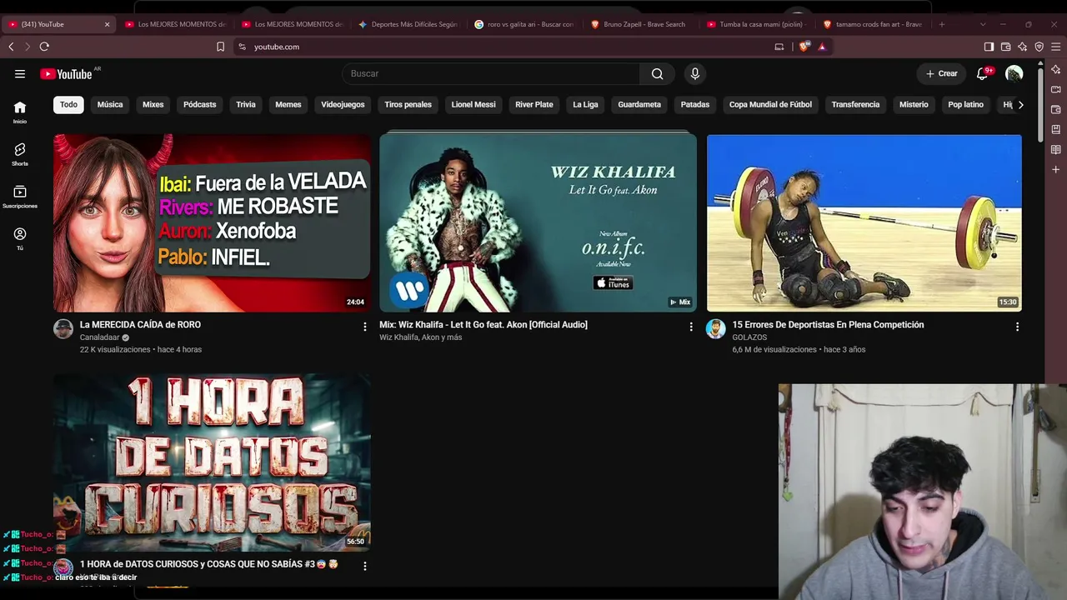1067x600 pixels.
Task: Switch to the tamamo crods fan art tab
Action: click(873, 24)
